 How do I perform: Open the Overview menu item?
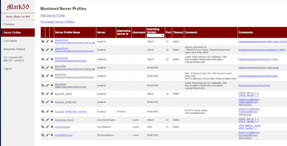[x=9, y=24]
